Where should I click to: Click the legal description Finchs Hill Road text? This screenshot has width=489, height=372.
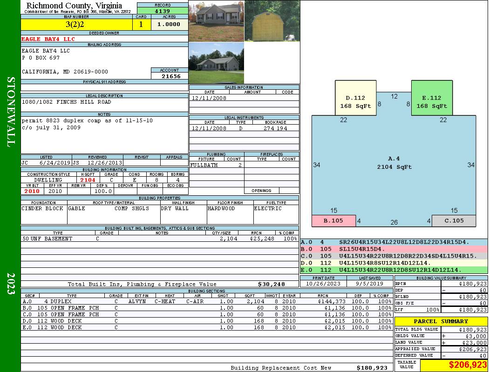coord(67,102)
